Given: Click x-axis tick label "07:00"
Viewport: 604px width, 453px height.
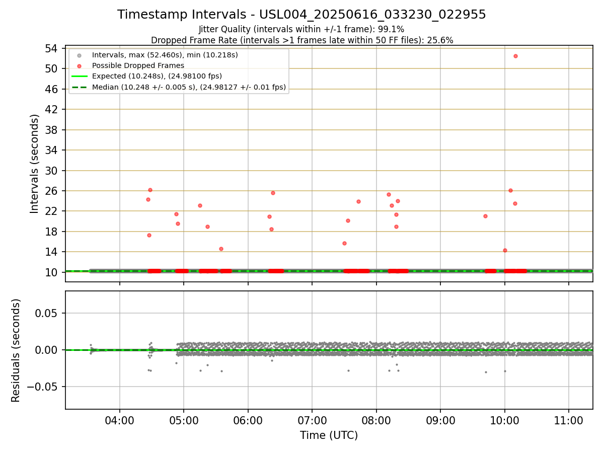Looking at the screenshot, I should click(x=312, y=422).
